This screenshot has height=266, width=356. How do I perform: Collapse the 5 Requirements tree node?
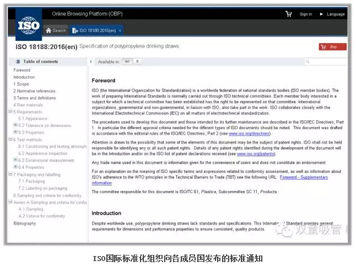(x=10, y=111)
